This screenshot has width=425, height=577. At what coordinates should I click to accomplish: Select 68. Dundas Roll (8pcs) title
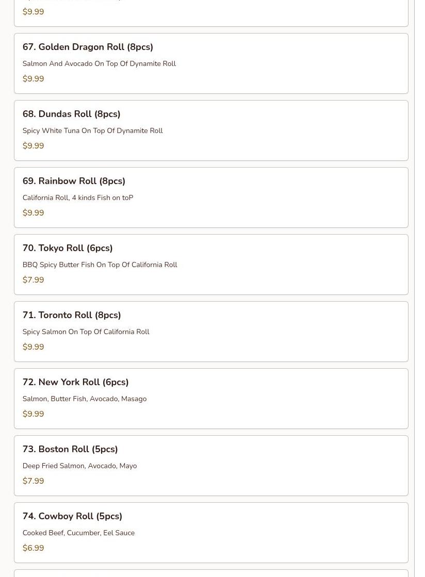click(71, 114)
